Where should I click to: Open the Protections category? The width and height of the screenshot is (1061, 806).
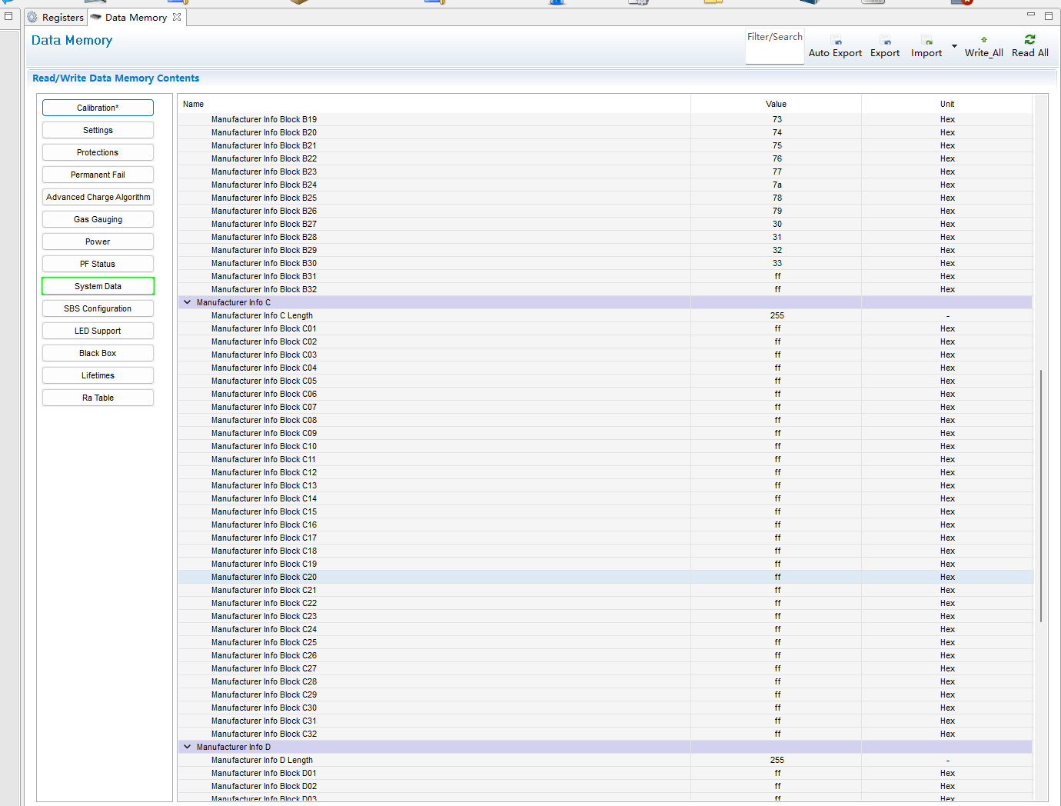98,152
